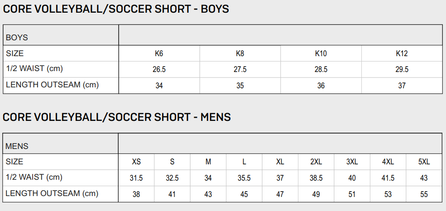Select the XS size column in mens table
Image resolution: width=446 pixels, height=211 pixels.
[x=136, y=162]
